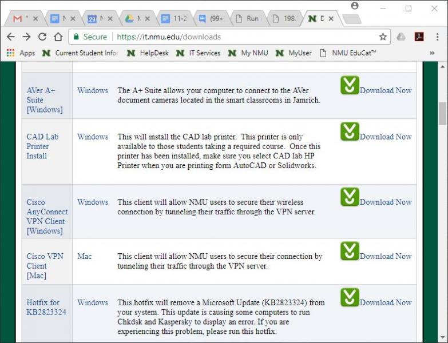
Task: Click Download Now for Hotfix for KB2823324
Action: click(386, 302)
